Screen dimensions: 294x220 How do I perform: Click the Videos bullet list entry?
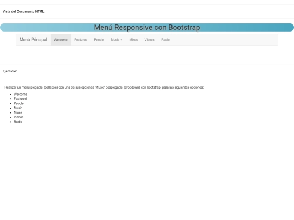coord(19,117)
